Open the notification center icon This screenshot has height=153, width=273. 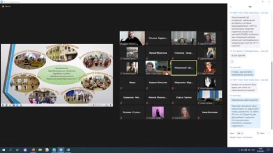click(268, 150)
